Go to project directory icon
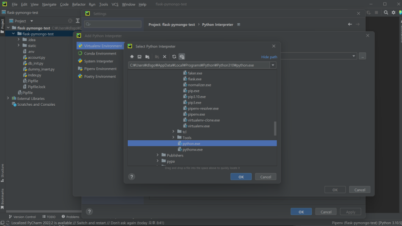The height and width of the screenshot is (226, 402). coord(147,57)
